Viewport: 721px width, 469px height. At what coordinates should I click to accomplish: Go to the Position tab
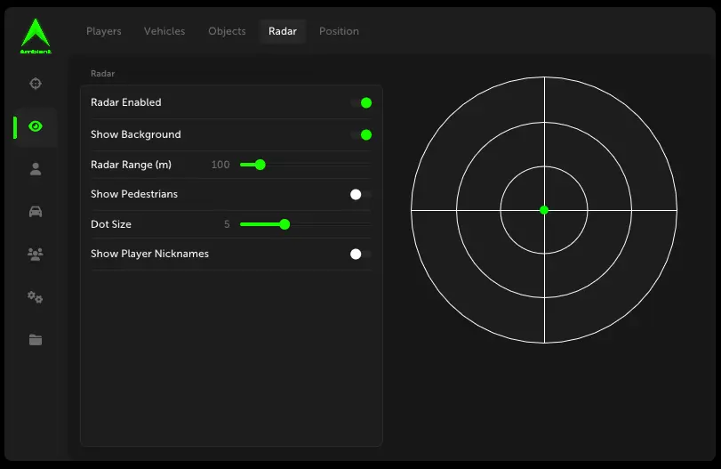(x=339, y=31)
